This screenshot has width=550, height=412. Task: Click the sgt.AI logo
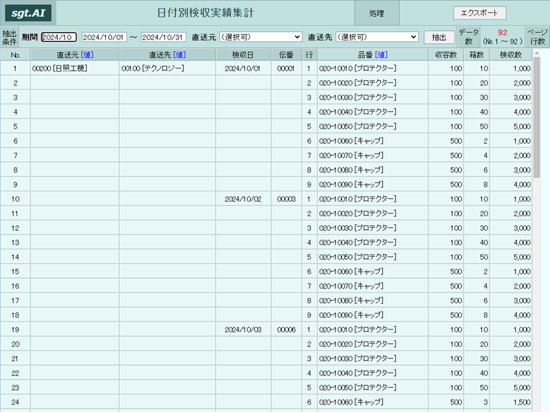tap(28, 13)
